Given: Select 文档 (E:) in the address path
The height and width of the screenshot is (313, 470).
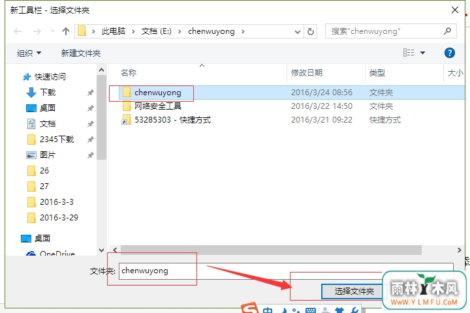Looking at the screenshot, I should 156,31.
